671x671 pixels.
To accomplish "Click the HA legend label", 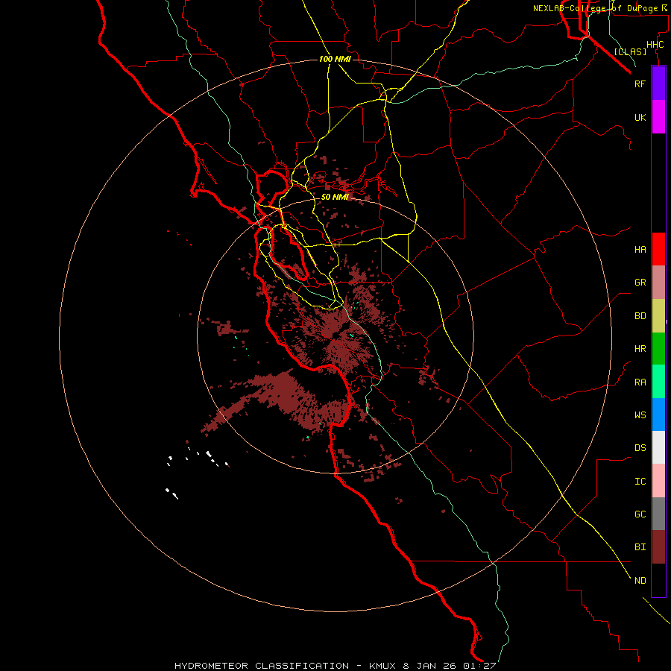I will [640, 250].
